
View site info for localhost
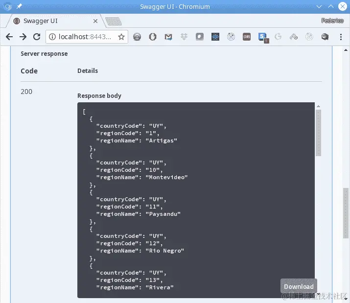point(52,37)
